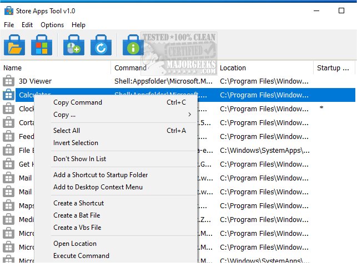This screenshot has height=263, width=357.
Task: Click the File Explorer row's app icon
Action: point(8,150)
